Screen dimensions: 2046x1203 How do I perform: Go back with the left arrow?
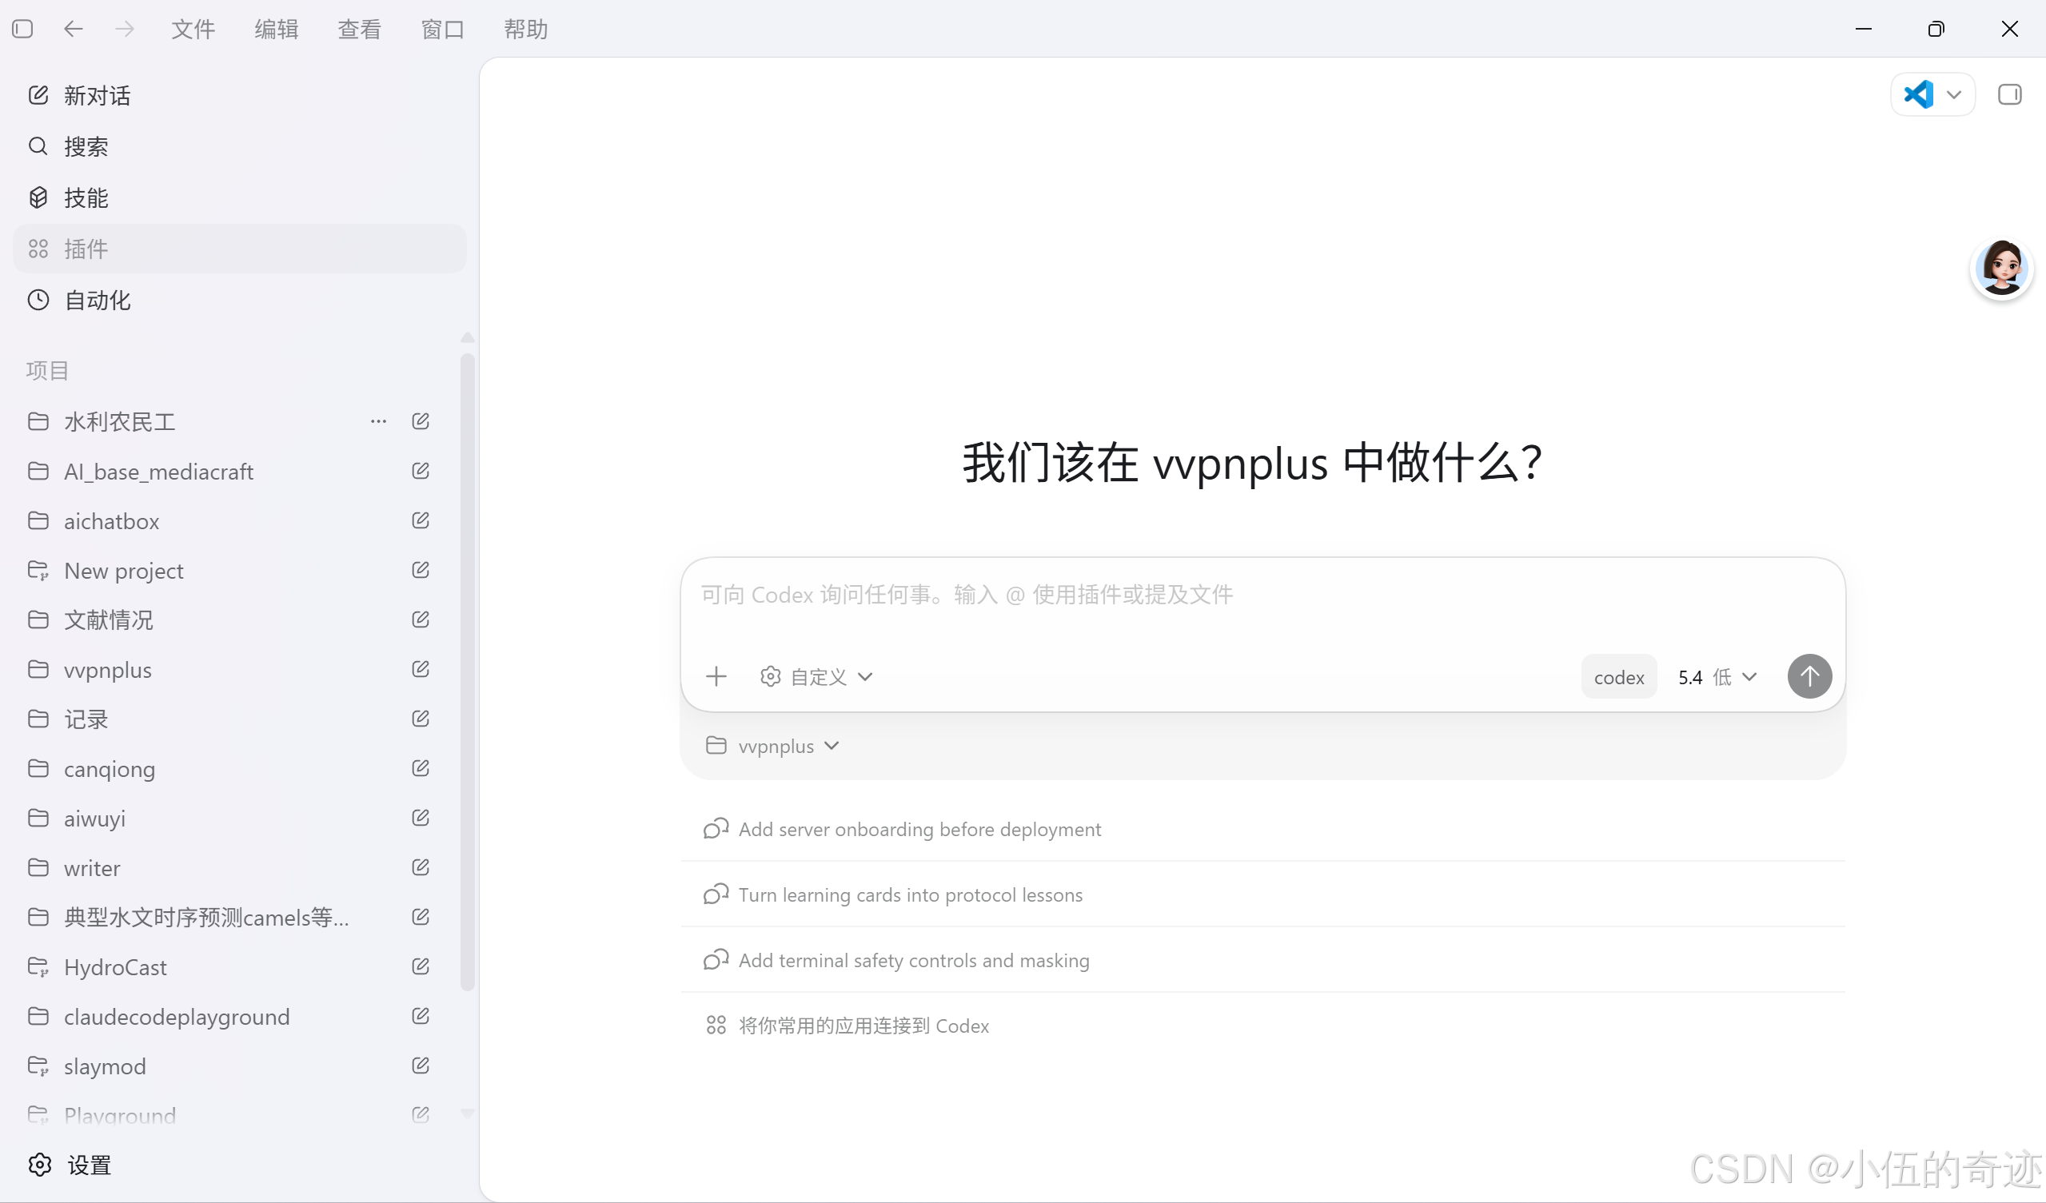[73, 30]
